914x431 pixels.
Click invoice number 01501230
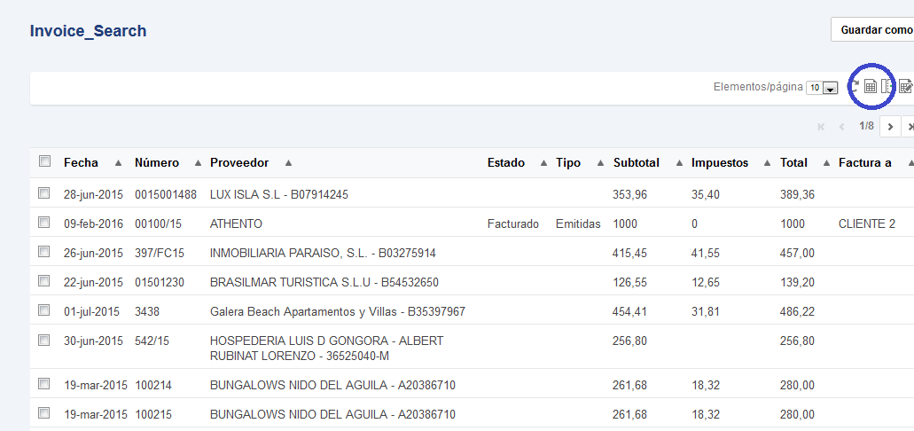click(160, 283)
